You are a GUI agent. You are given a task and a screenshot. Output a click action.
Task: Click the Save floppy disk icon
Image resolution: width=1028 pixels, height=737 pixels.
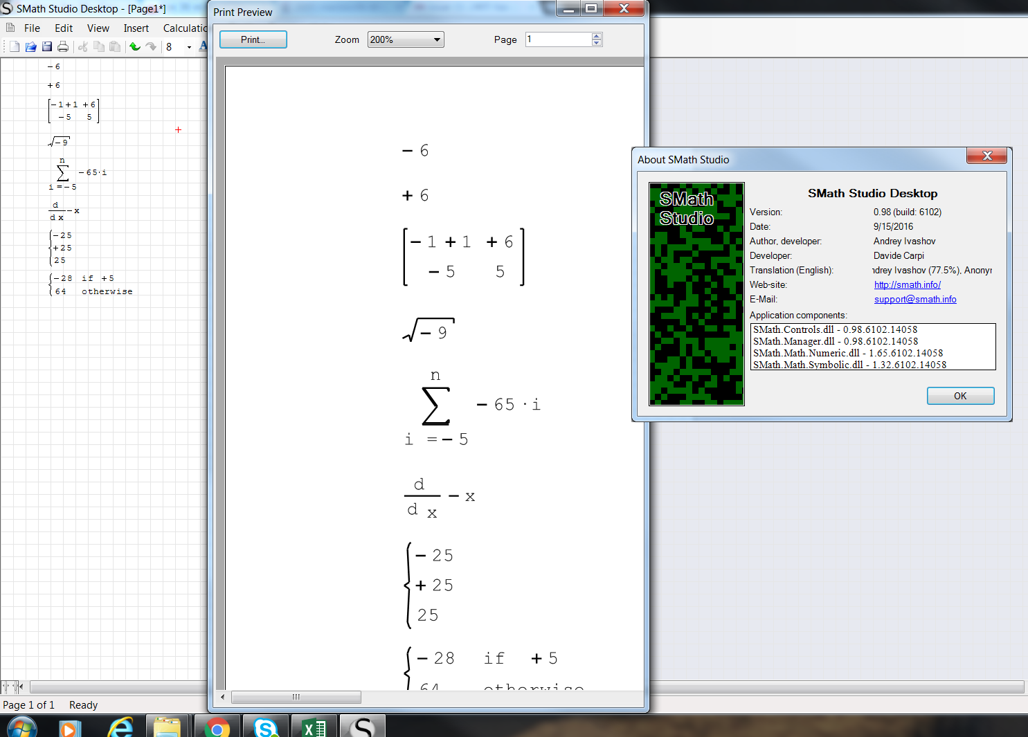click(x=47, y=46)
